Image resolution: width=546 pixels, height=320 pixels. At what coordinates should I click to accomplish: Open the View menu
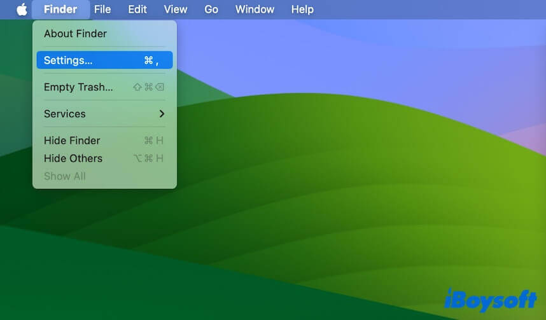pos(176,10)
